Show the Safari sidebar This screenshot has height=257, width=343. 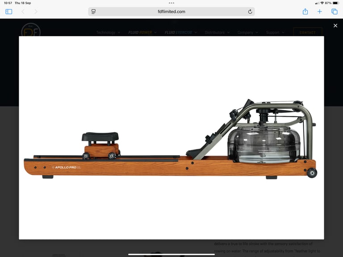[x=9, y=12]
